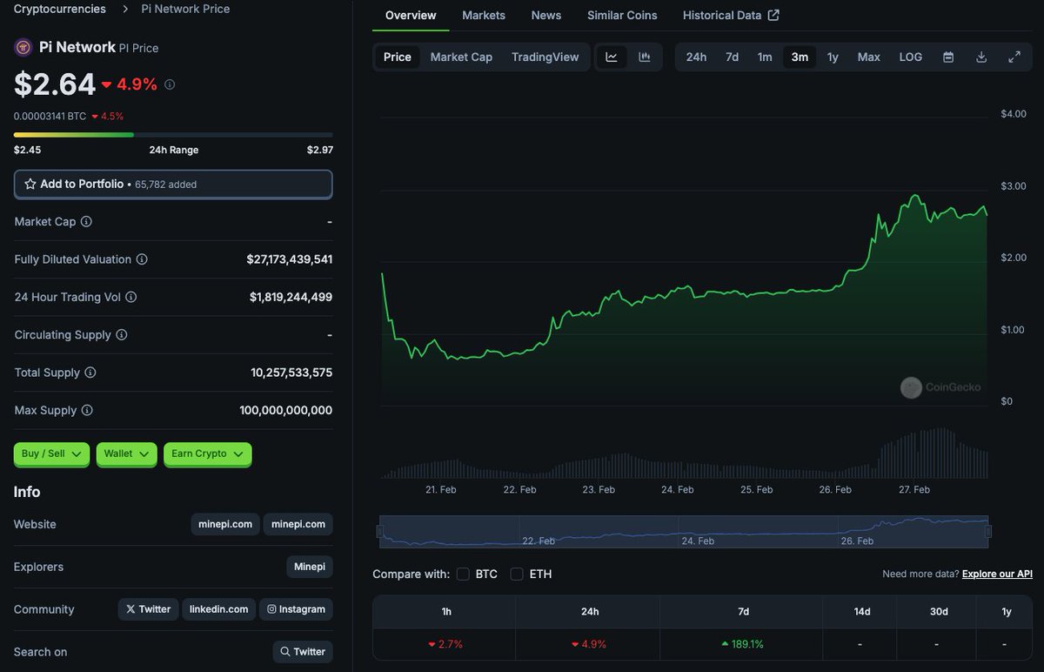Expand chart to fullscreen icon
Image resolution: width=1044 pixels, height=672 pixels.
pyautogui.click(x=1014, y=57)
